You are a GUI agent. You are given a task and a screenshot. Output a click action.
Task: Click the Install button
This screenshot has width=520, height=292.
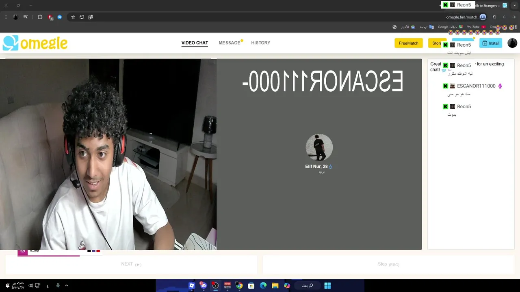pos(491,43)
